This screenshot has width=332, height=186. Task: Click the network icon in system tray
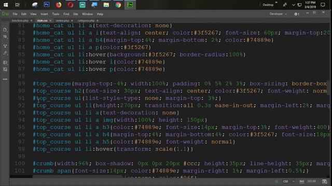299,5
